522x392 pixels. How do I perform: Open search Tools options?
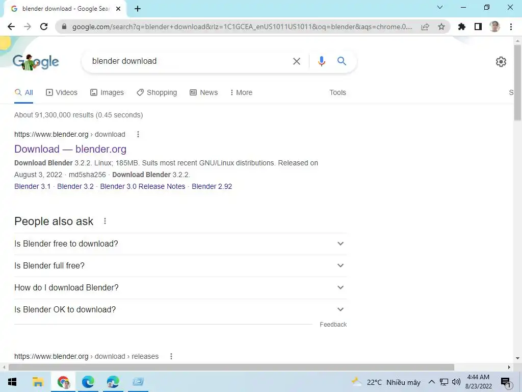(x=337, y=92)
